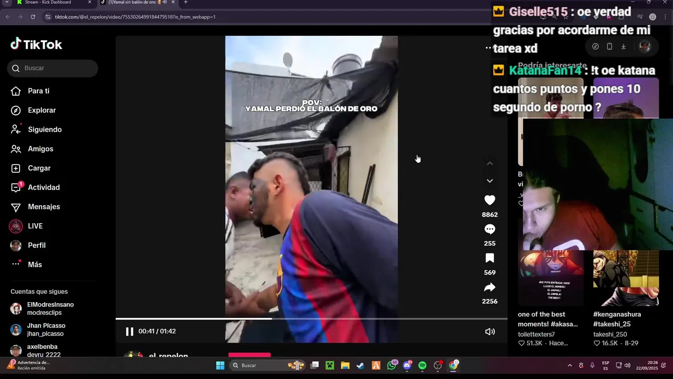Save video with bookmark icon
Screen dimensions: 673x379
pos(490,258)
